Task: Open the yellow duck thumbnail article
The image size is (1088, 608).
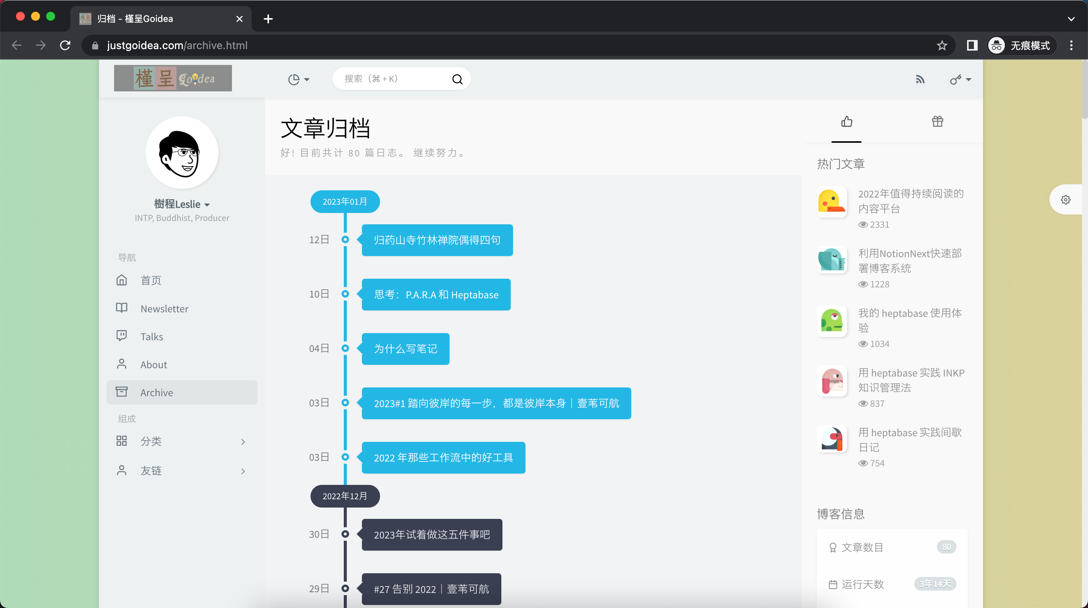Action: click(x=831, y=202)
